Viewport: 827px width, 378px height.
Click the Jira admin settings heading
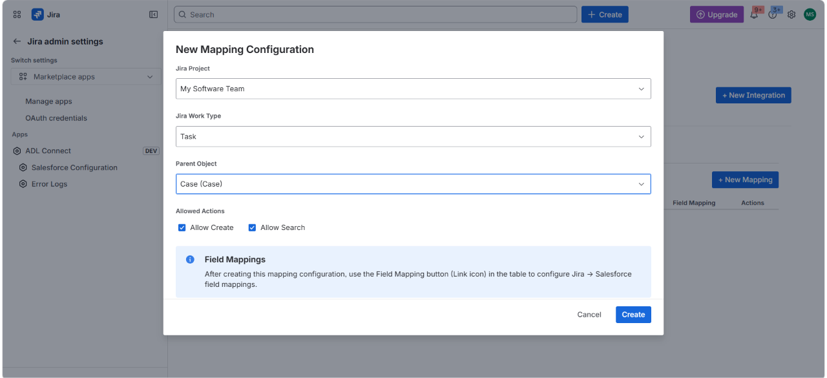[65, 41]
